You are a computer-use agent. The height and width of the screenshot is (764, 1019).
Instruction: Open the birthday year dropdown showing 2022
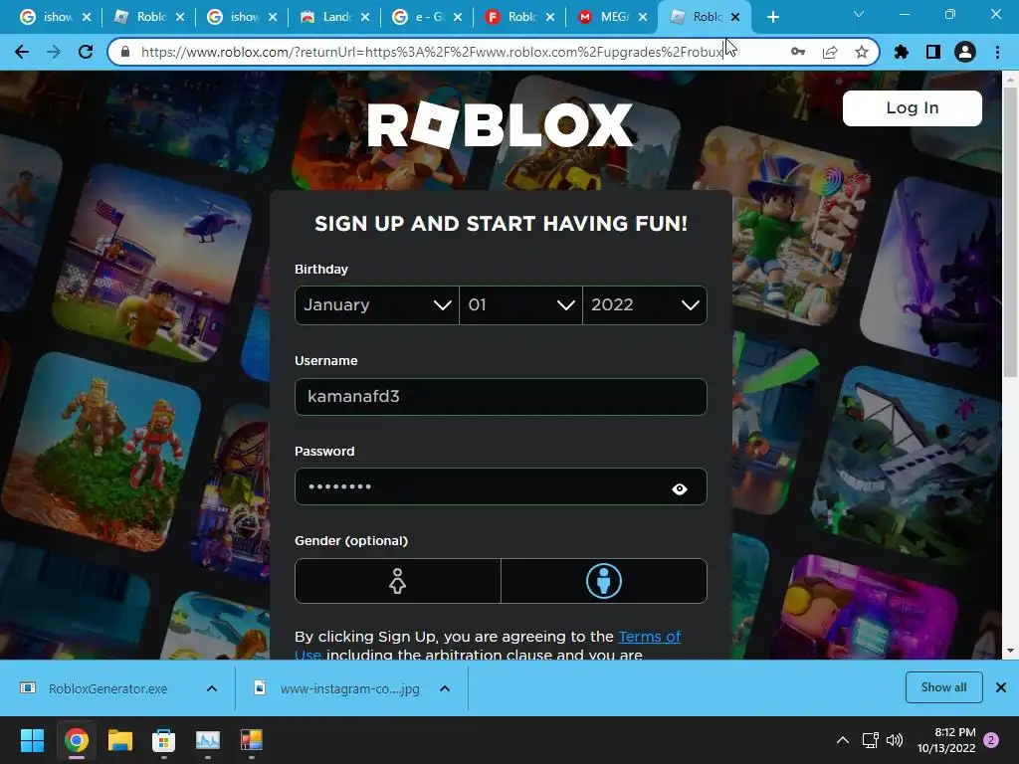coord(645,305)
